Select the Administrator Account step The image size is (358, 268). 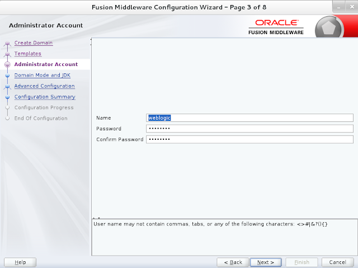point(46,64)
